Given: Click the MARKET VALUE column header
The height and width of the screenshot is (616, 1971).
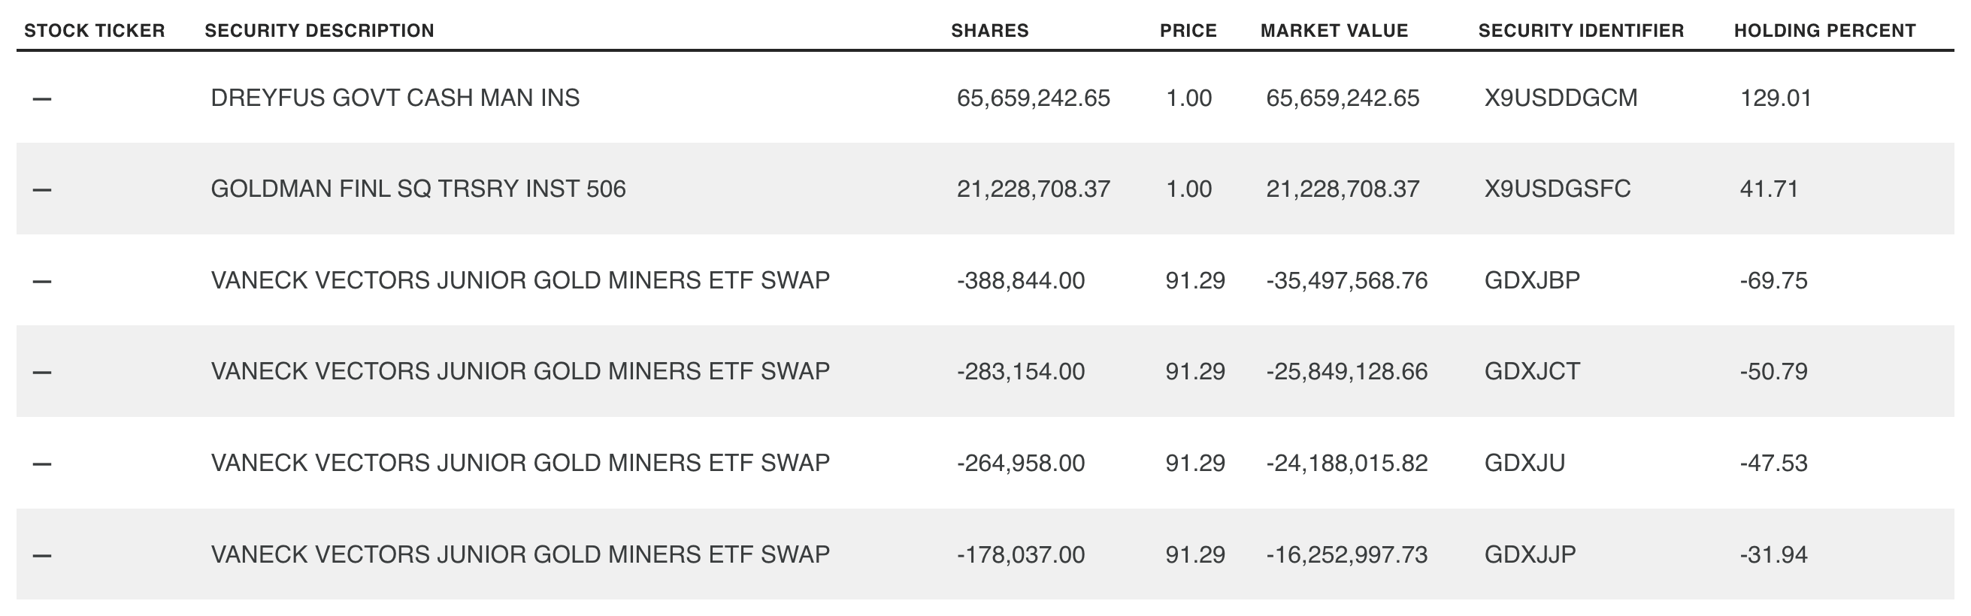Looking at the screenshot, I should [1334, 31].
